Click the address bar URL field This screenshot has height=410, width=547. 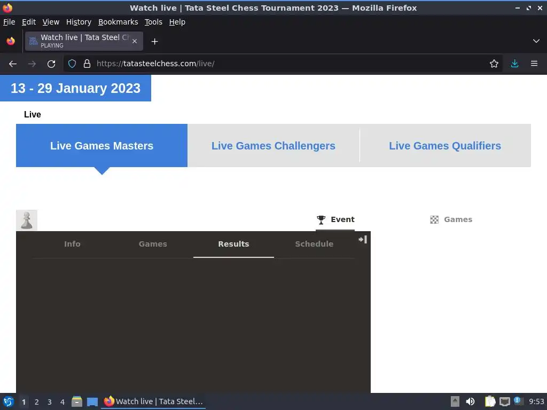click(283, 64)
